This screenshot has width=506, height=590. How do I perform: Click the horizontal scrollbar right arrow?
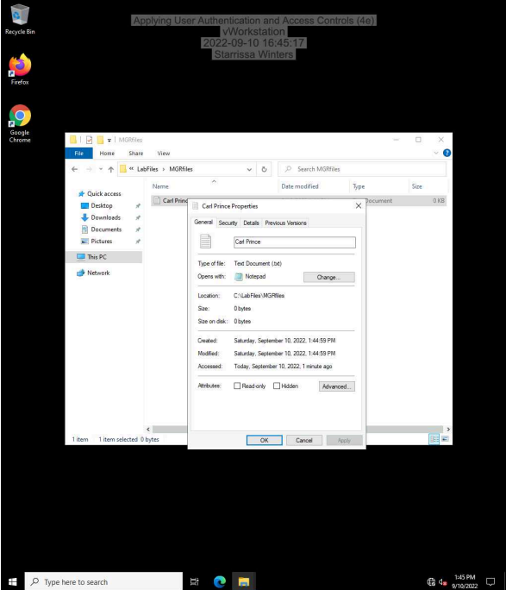coord(448,429)
